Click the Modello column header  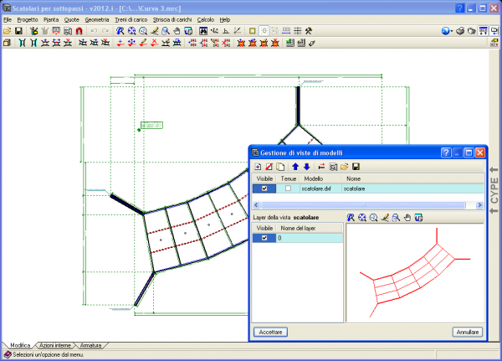pos(320,178)
